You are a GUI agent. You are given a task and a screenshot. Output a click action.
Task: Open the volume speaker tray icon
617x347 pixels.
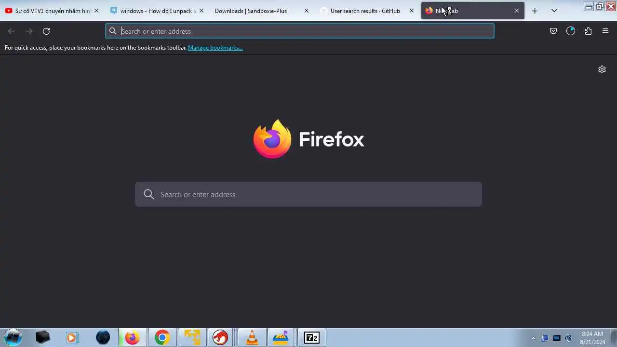568,338
